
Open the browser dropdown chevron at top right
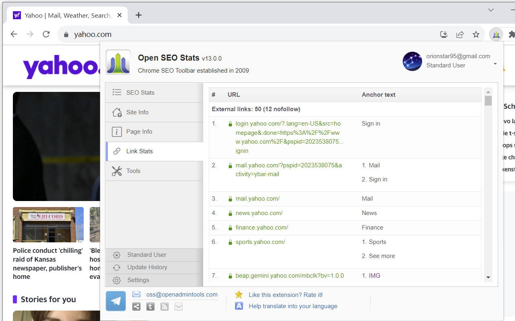(x=490, y=10)
